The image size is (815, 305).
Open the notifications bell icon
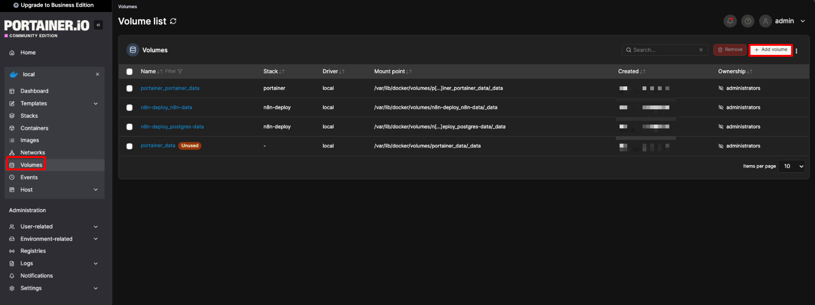[730, 21]
